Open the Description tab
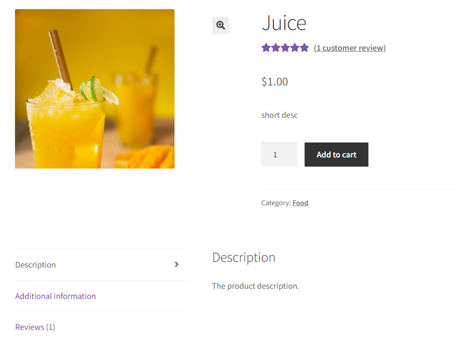The width and height of the screenshot is (454, 340). point(35,265)
